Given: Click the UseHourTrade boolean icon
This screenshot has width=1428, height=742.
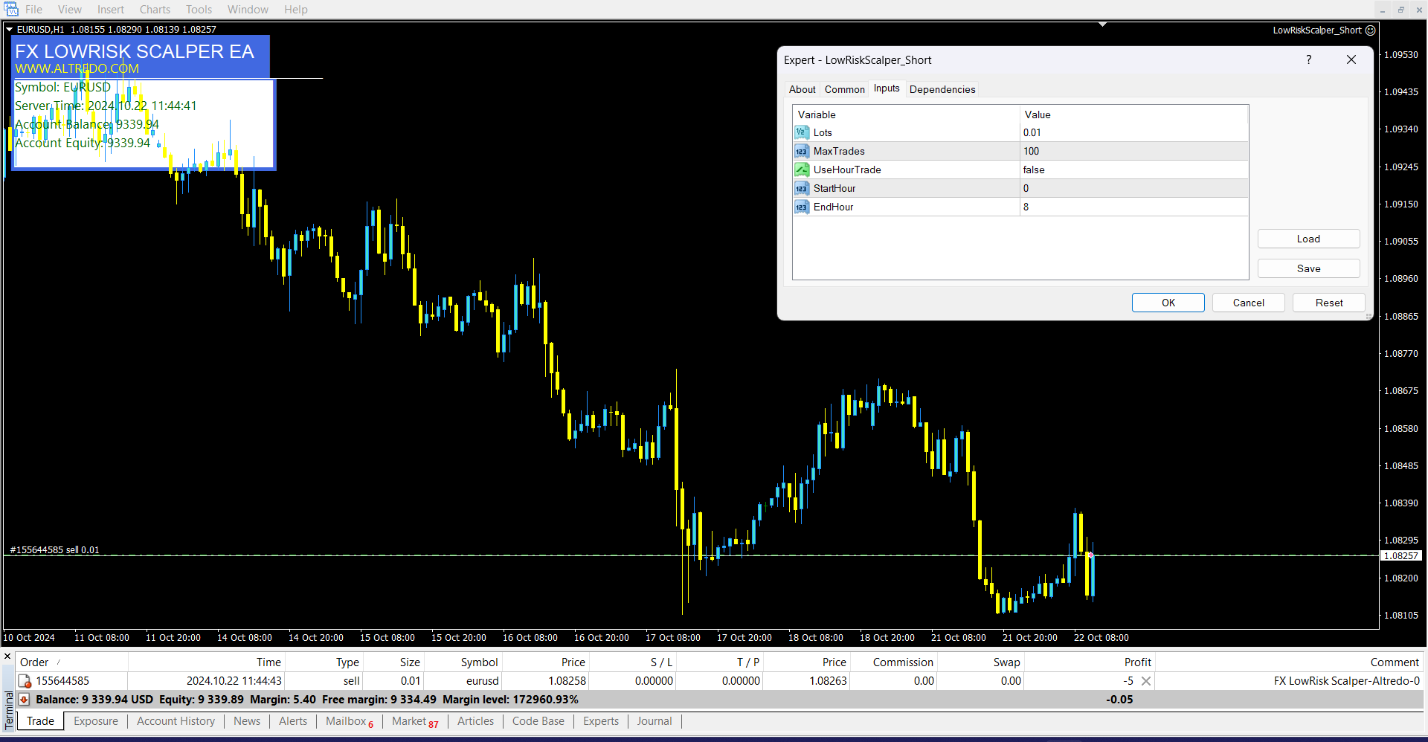Looking at the screenshot, I should 801,170.
